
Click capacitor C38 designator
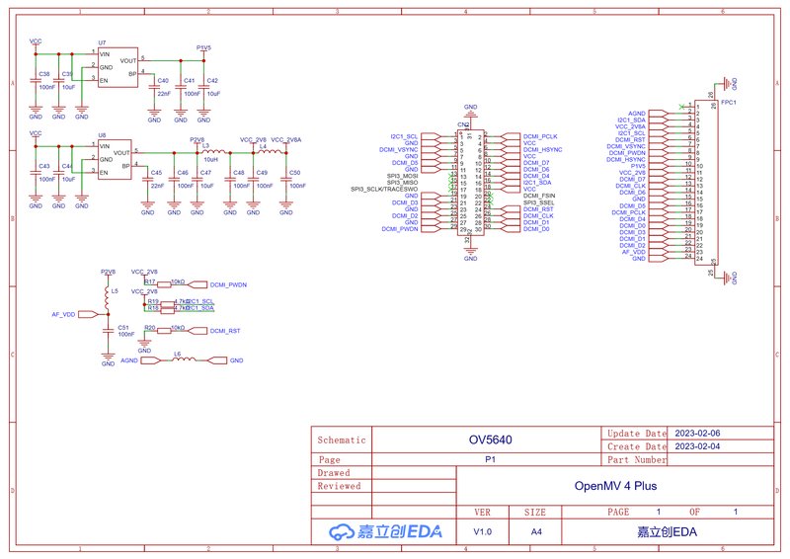(x=44, y=74)
